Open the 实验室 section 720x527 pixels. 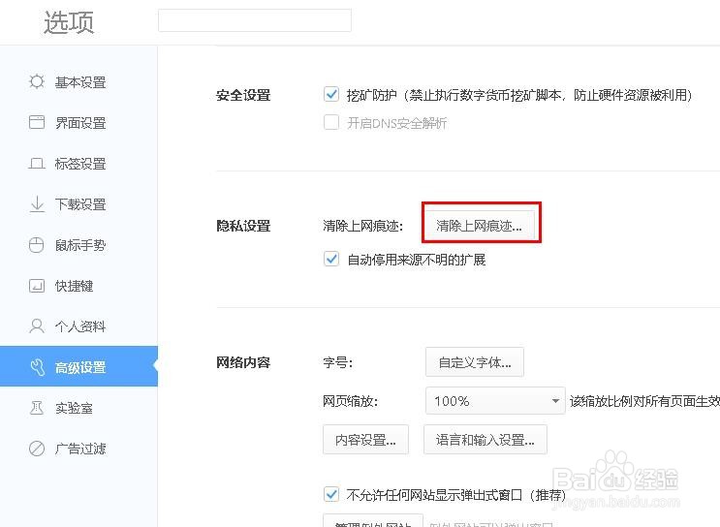79,407
